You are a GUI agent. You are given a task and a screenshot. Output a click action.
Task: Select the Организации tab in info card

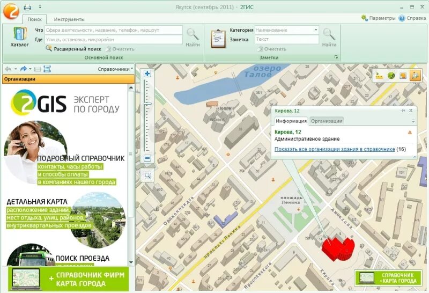(327, 121)
